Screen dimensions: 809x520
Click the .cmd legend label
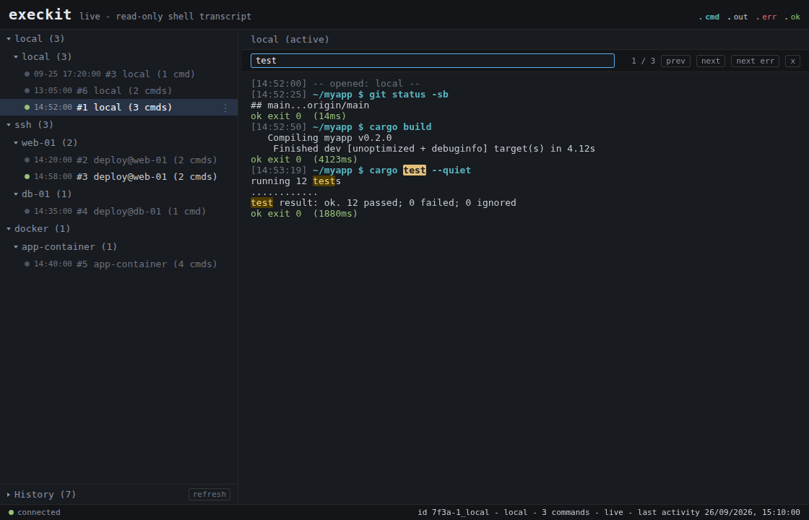click(x=709, y=17)
